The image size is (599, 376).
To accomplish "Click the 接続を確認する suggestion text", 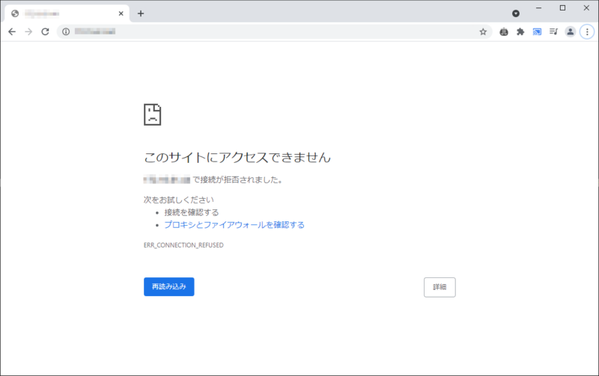I will 192,212.
